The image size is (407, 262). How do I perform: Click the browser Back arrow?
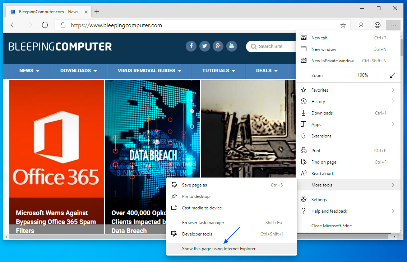point(13,25)
